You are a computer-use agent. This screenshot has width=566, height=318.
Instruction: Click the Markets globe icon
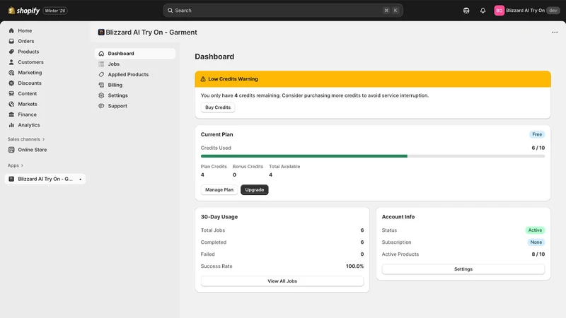(x=11, y=104)
